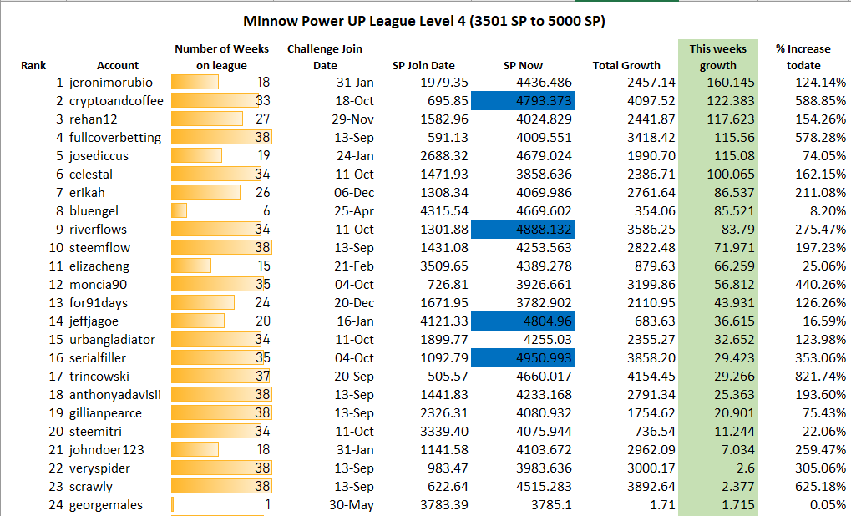Click the account name 'celestal'

tap(91, 175)
